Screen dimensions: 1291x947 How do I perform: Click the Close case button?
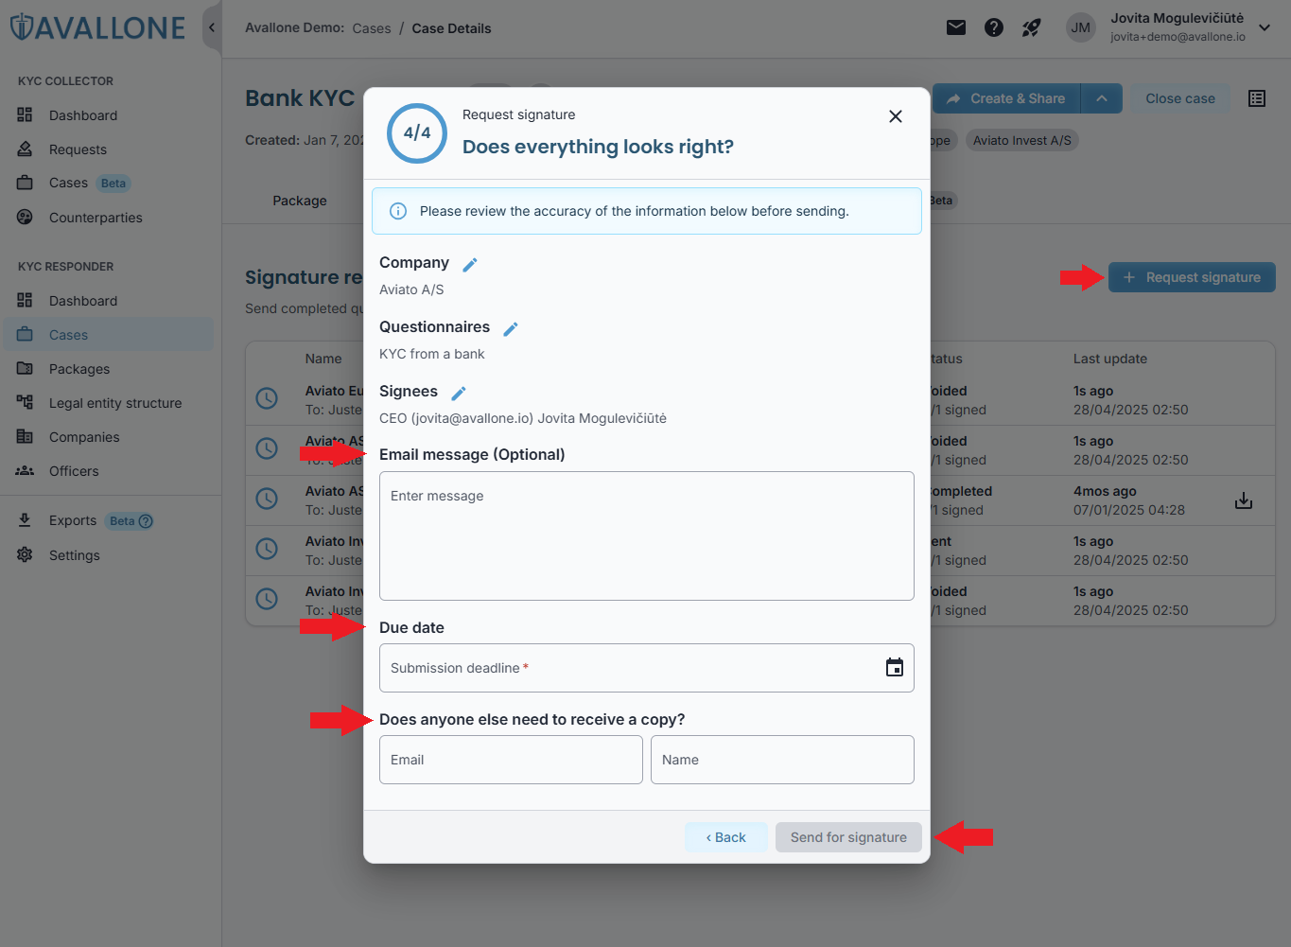click(x=1180, y=98)
